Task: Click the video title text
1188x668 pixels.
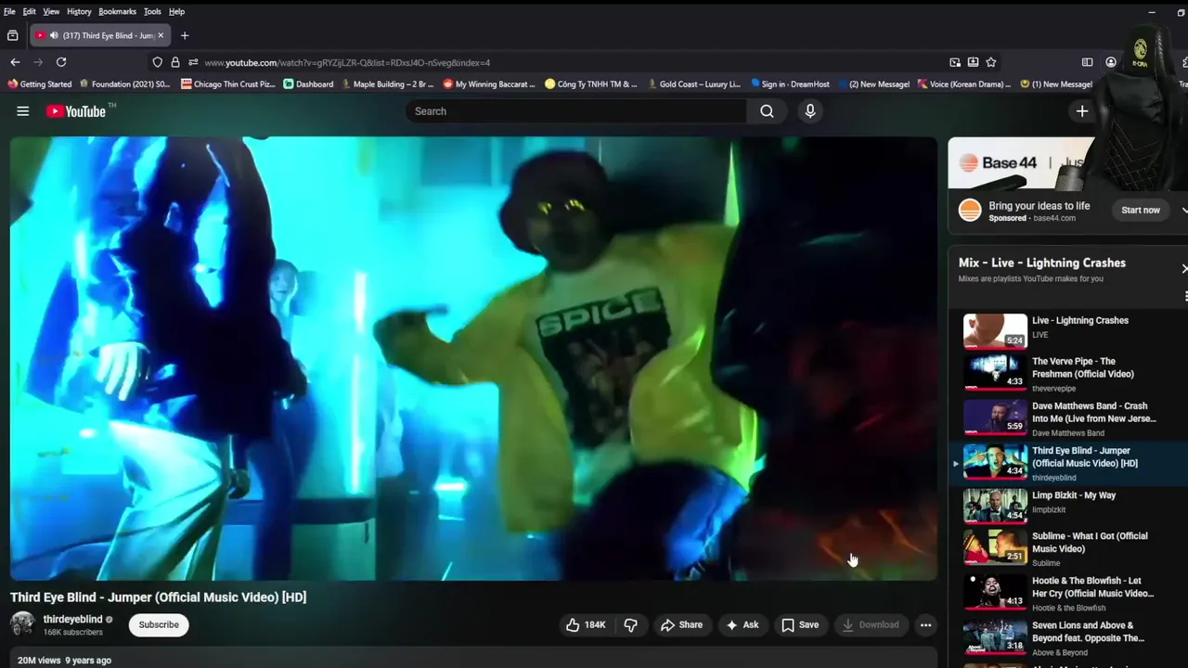Action: click(158, 597)
